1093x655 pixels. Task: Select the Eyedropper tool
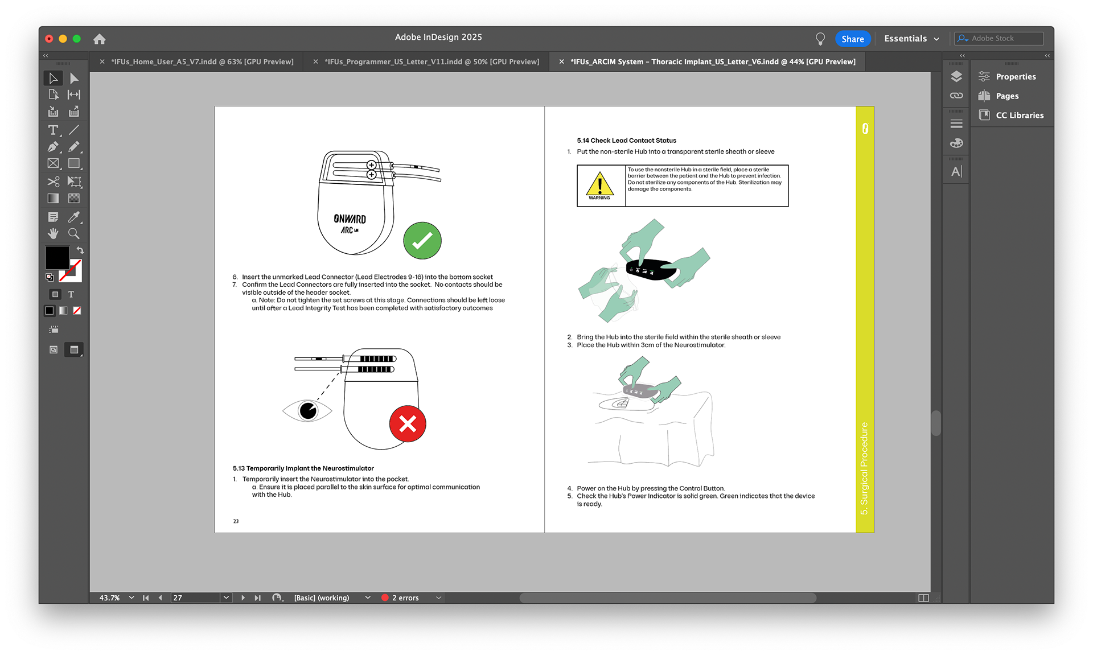(x=73, y=217)
